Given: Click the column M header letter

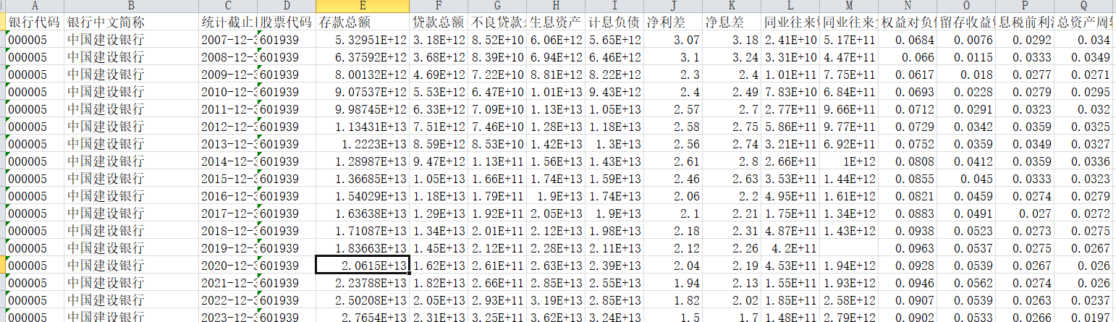Looking at the screenshot, I should click(x=849, y=7).
